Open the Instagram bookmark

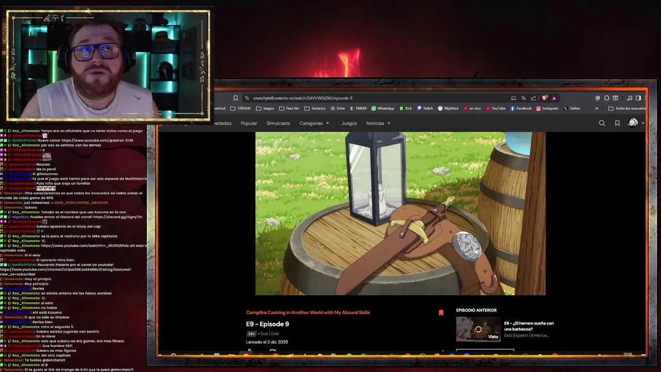point(547,109)
